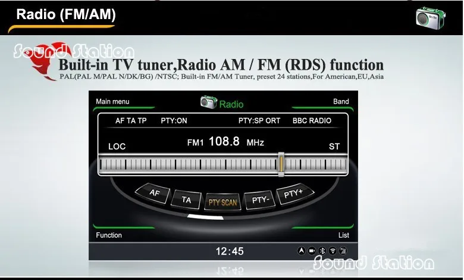464x280 pixels.
Task: Tap the MHz unit label
Action: point(255,143)
